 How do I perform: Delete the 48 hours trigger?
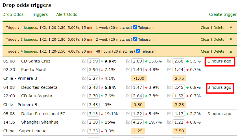coord(219,51)
